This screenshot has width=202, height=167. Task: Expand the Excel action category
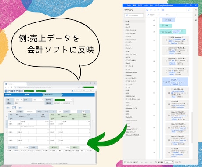coord(125,63)
